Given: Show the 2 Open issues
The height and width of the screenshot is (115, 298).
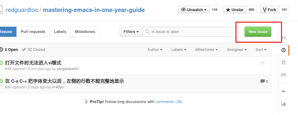Looking at the screenshot, I should [x=9, y=49].
